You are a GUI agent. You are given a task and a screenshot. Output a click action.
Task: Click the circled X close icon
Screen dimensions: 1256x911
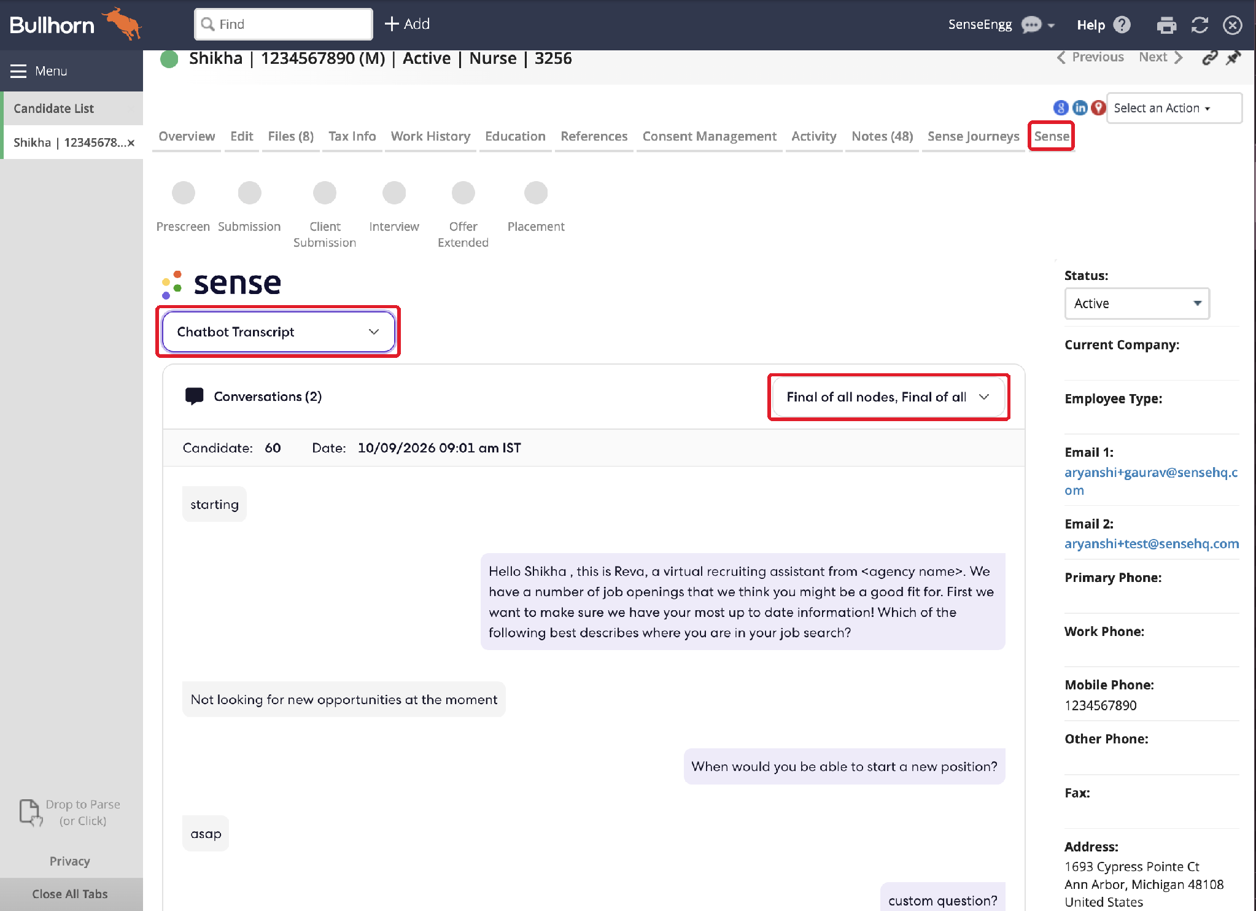click(x=1233, y=25)
